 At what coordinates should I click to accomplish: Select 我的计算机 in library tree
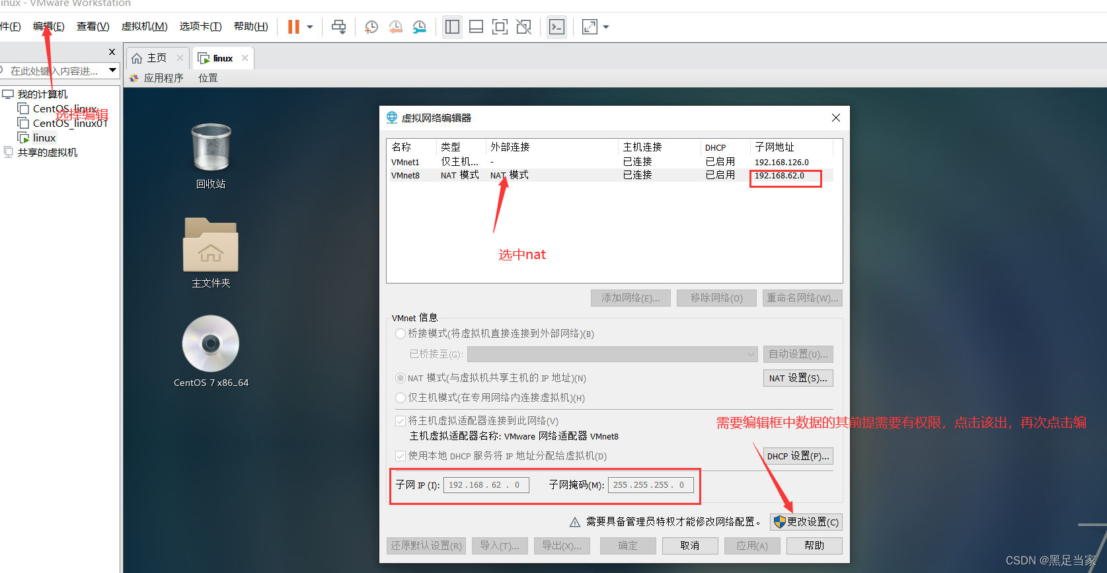coord(42,94)
